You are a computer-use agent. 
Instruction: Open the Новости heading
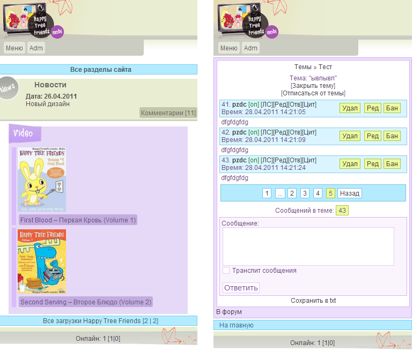click(x=50, y=85)
